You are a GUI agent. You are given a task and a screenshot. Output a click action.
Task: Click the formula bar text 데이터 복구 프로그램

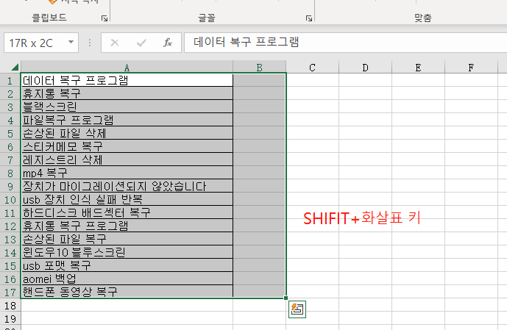[x=246, y=43]
